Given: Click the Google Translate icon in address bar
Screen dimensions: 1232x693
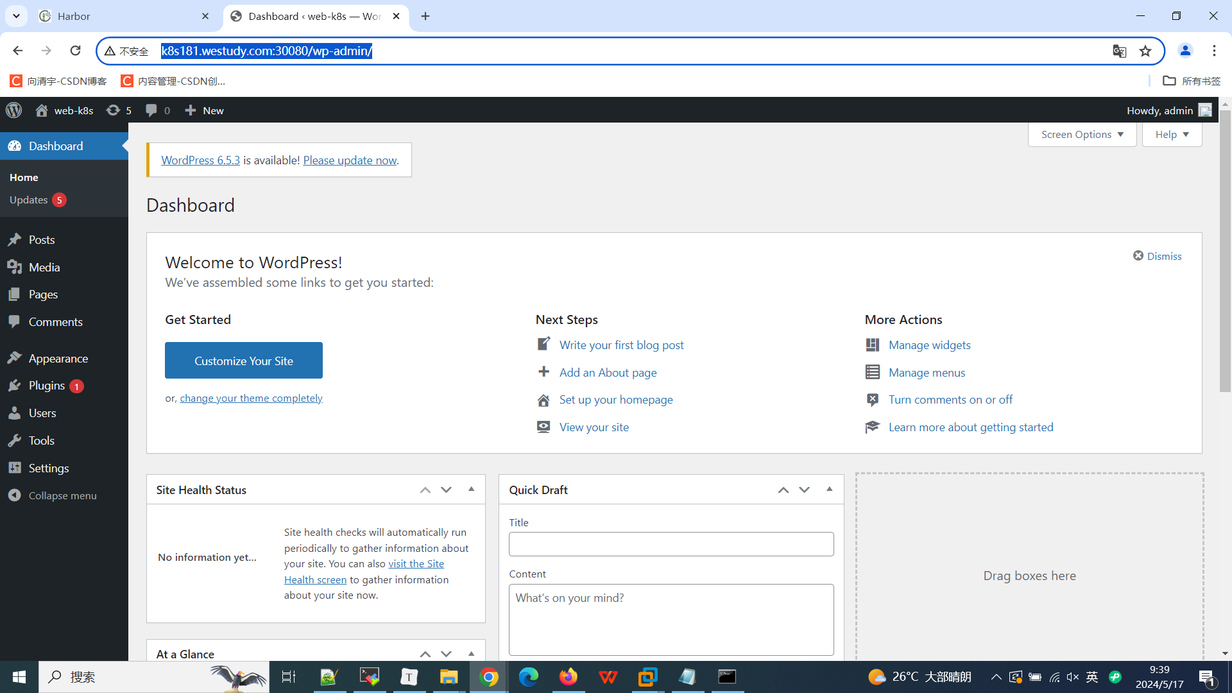Looking at the screenshot, I should click(1119, 51).
